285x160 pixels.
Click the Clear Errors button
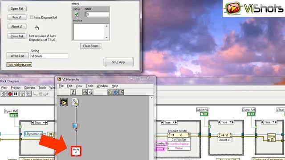tap(91, 46)
